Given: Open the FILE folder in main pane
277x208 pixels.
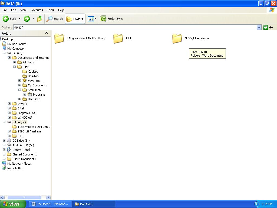Looking at the screenshot, I should coord(118,38).
